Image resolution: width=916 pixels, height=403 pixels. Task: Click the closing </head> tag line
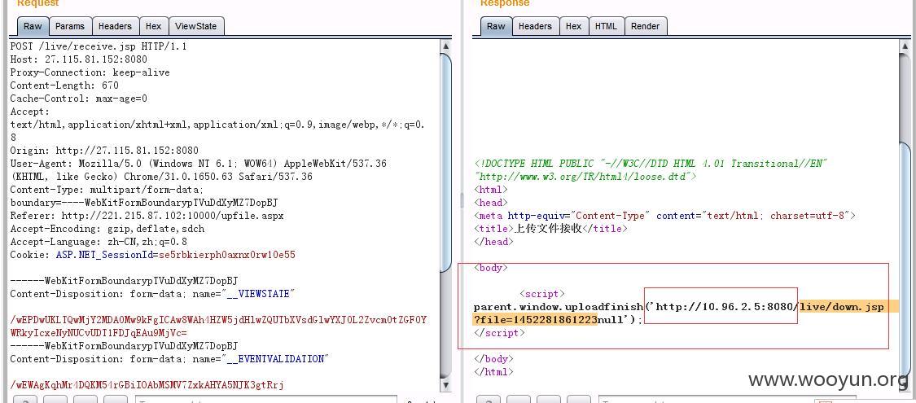click(493, 242)
